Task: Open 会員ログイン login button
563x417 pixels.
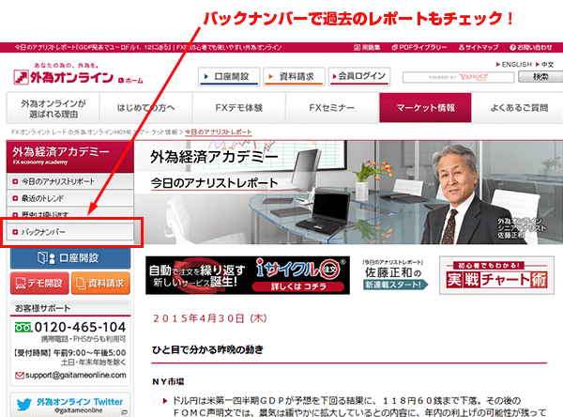Action: point(359,77)
